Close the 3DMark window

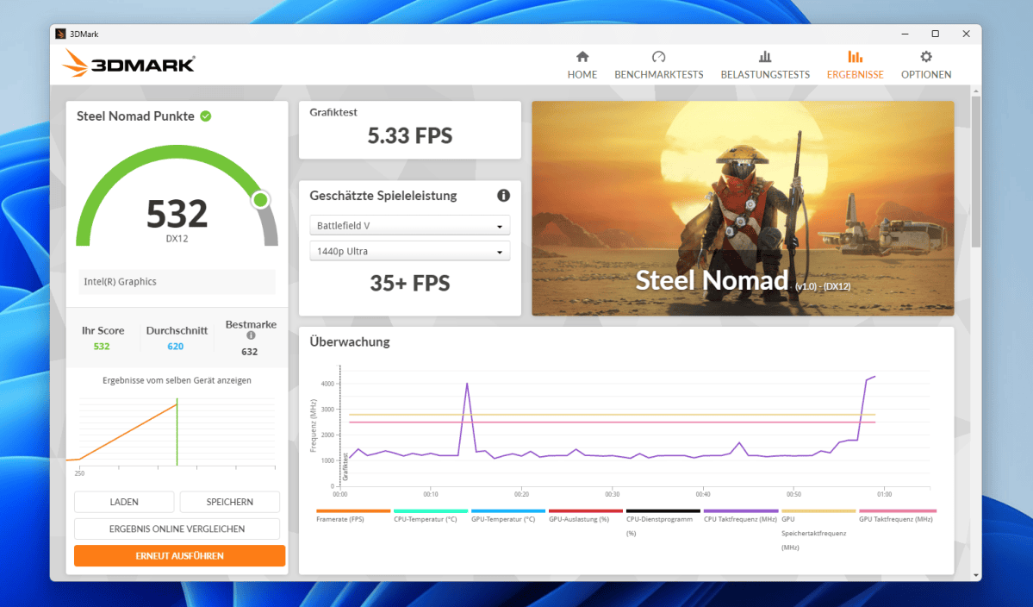point(966,34)
